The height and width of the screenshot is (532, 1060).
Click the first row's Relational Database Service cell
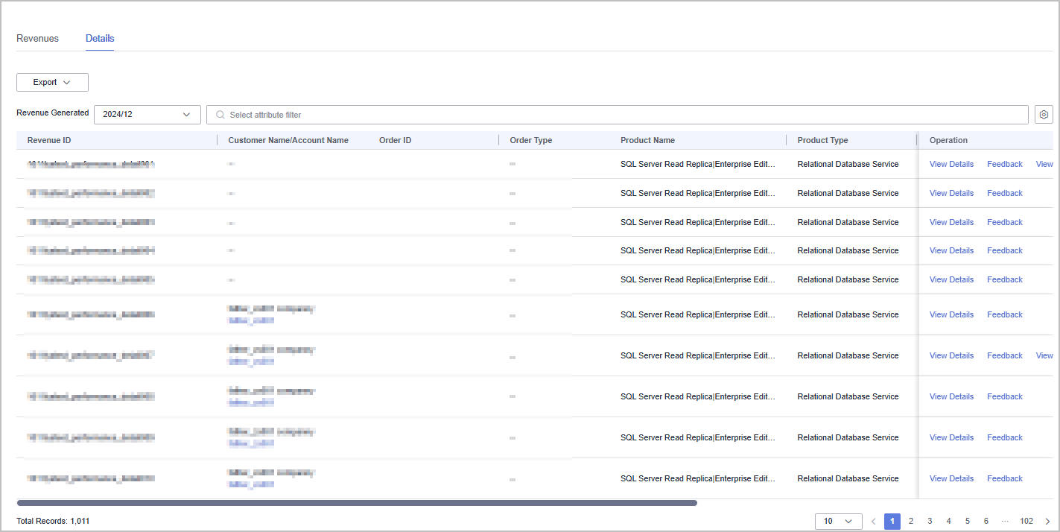848,164
